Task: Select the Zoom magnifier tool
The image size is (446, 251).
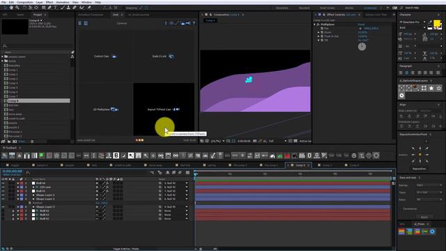Action: click(x=17, y=8)
